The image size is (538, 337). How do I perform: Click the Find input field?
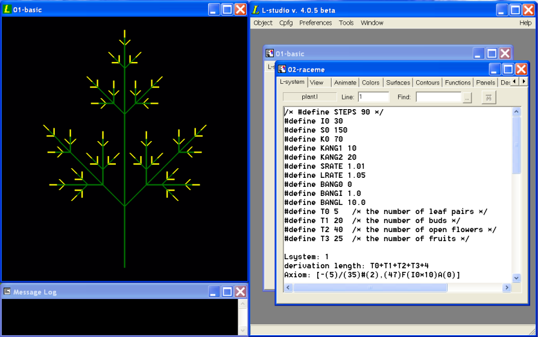click(x=438, y=97)
